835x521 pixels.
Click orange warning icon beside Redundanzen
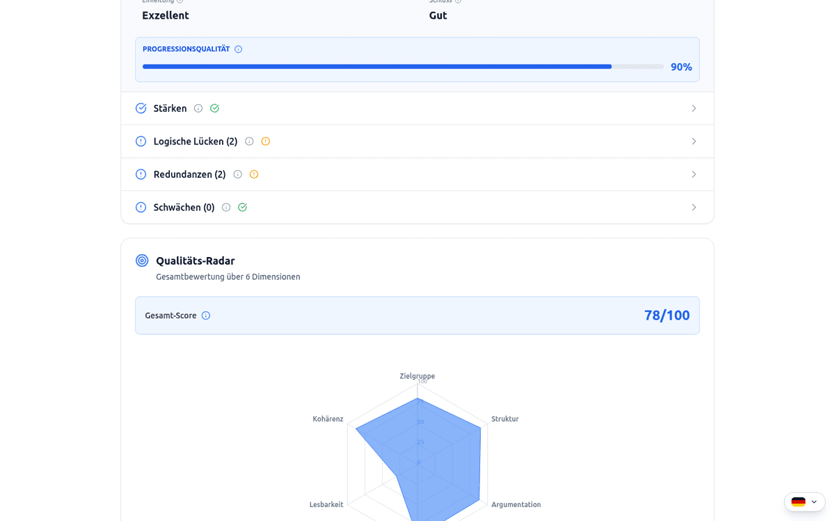coord(254,174)
